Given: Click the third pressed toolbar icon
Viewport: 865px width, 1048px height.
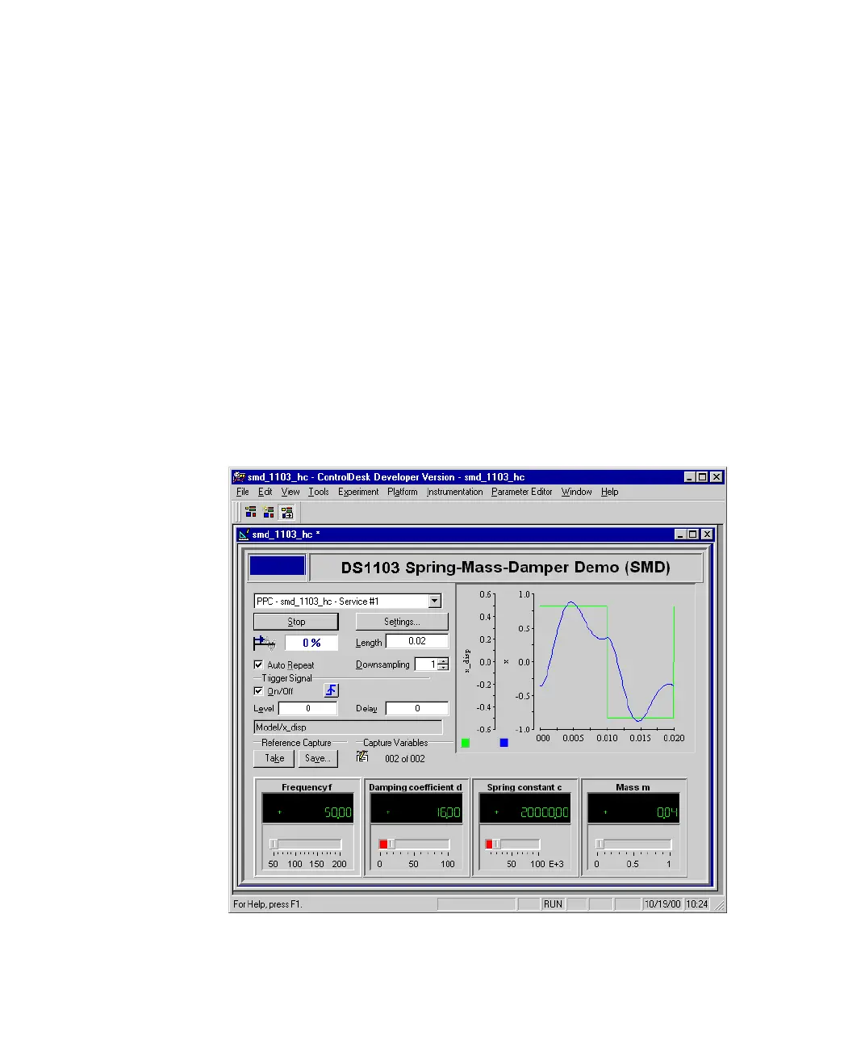Looking at the screenshot, I should click(286, 512).
